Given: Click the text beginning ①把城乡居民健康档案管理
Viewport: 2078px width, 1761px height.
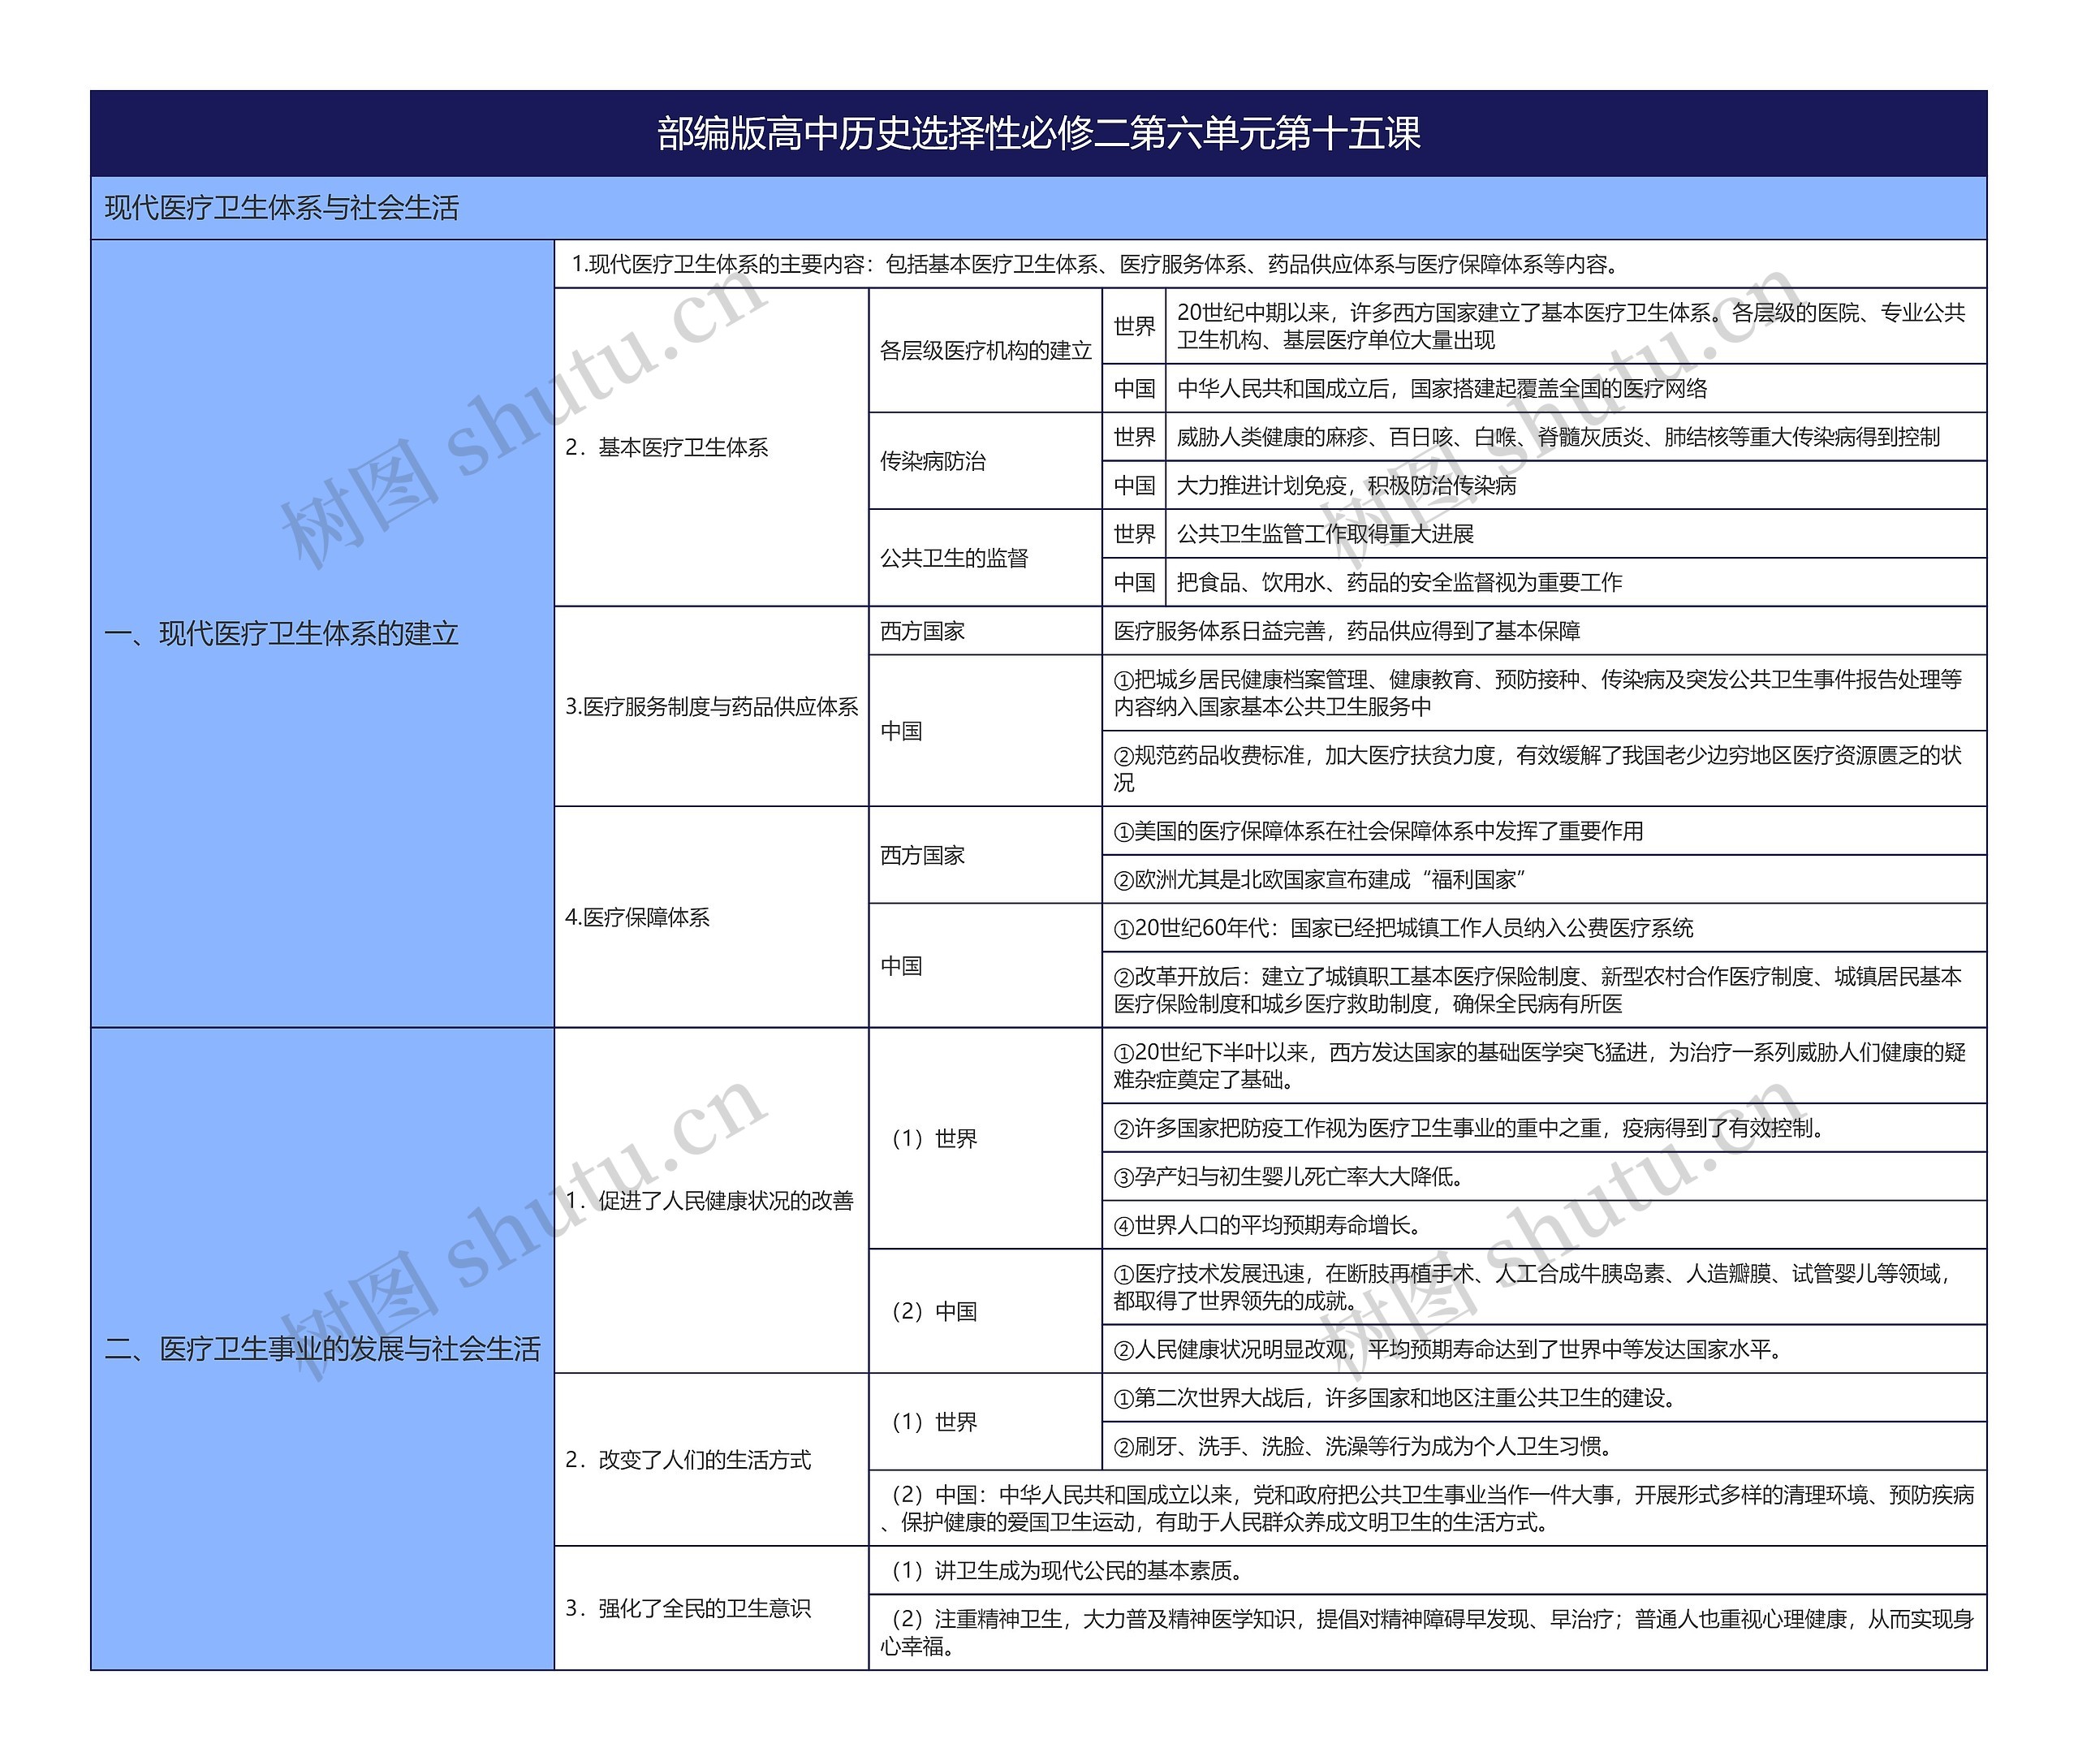Looking at the screenshot, I should click(x=1538, y=693).
